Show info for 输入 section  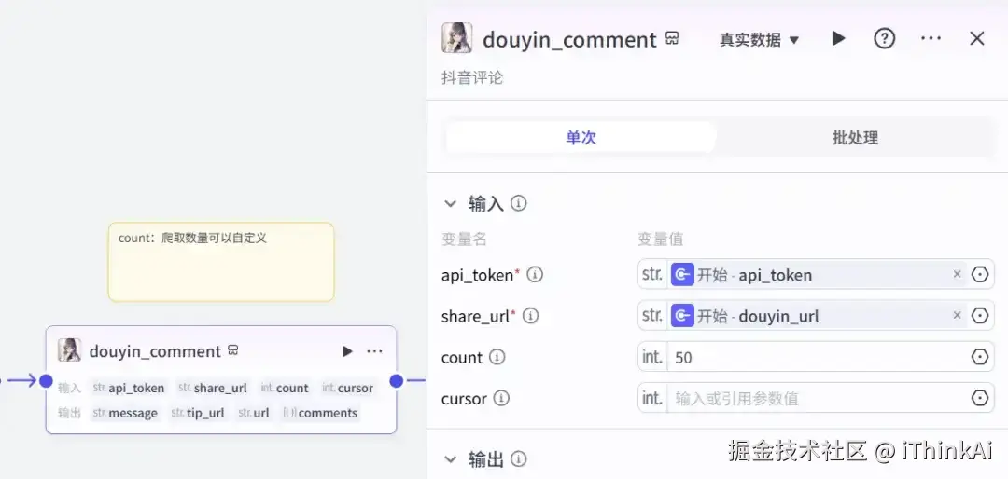coord(518,203)
